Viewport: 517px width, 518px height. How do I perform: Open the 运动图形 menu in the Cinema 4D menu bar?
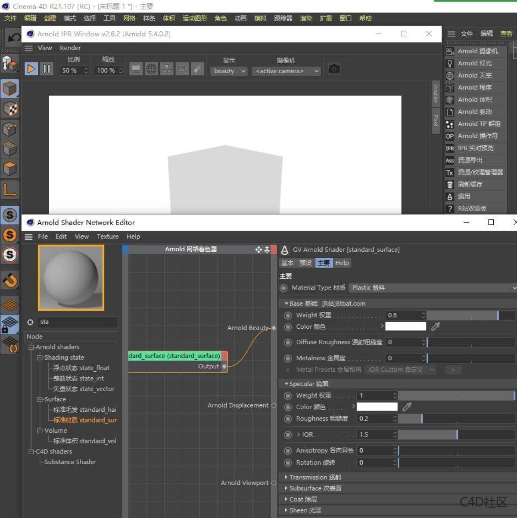(195, 18)
